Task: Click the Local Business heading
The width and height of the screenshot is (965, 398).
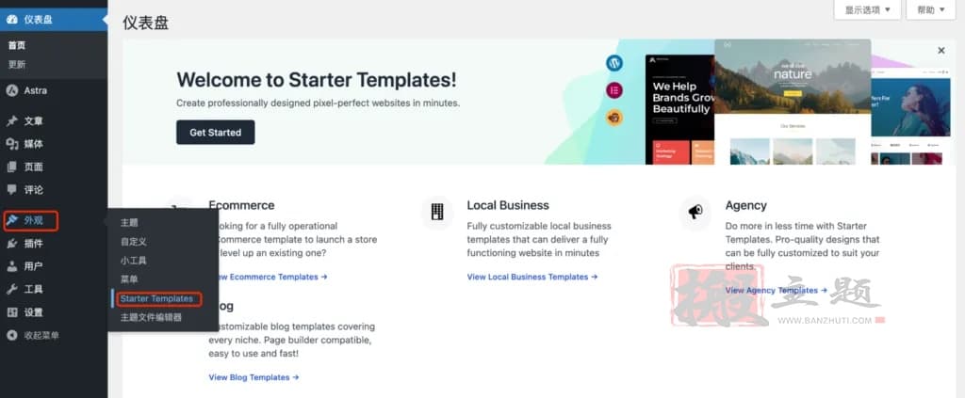Action: pos(508,205)
